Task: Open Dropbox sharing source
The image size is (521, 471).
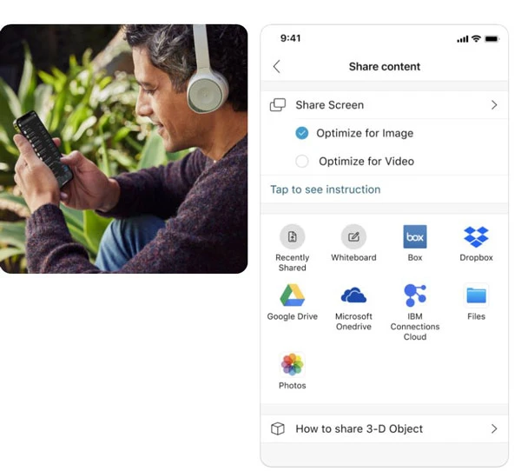Action: click(476, 236)
